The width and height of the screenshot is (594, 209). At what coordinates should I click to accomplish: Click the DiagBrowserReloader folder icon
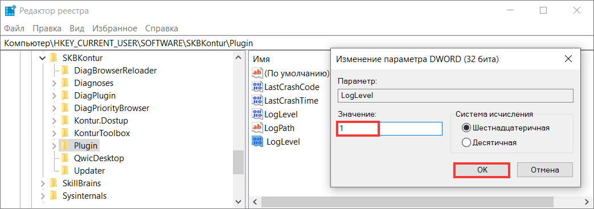tap(65, 71)
